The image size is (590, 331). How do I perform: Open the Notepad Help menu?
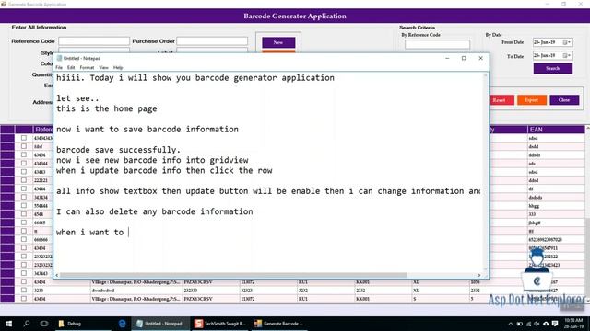coord(118,67)
